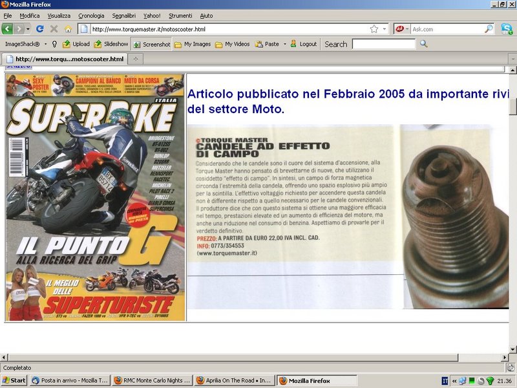
Task: Open the Aiuto menu
Action: point(206,16)
